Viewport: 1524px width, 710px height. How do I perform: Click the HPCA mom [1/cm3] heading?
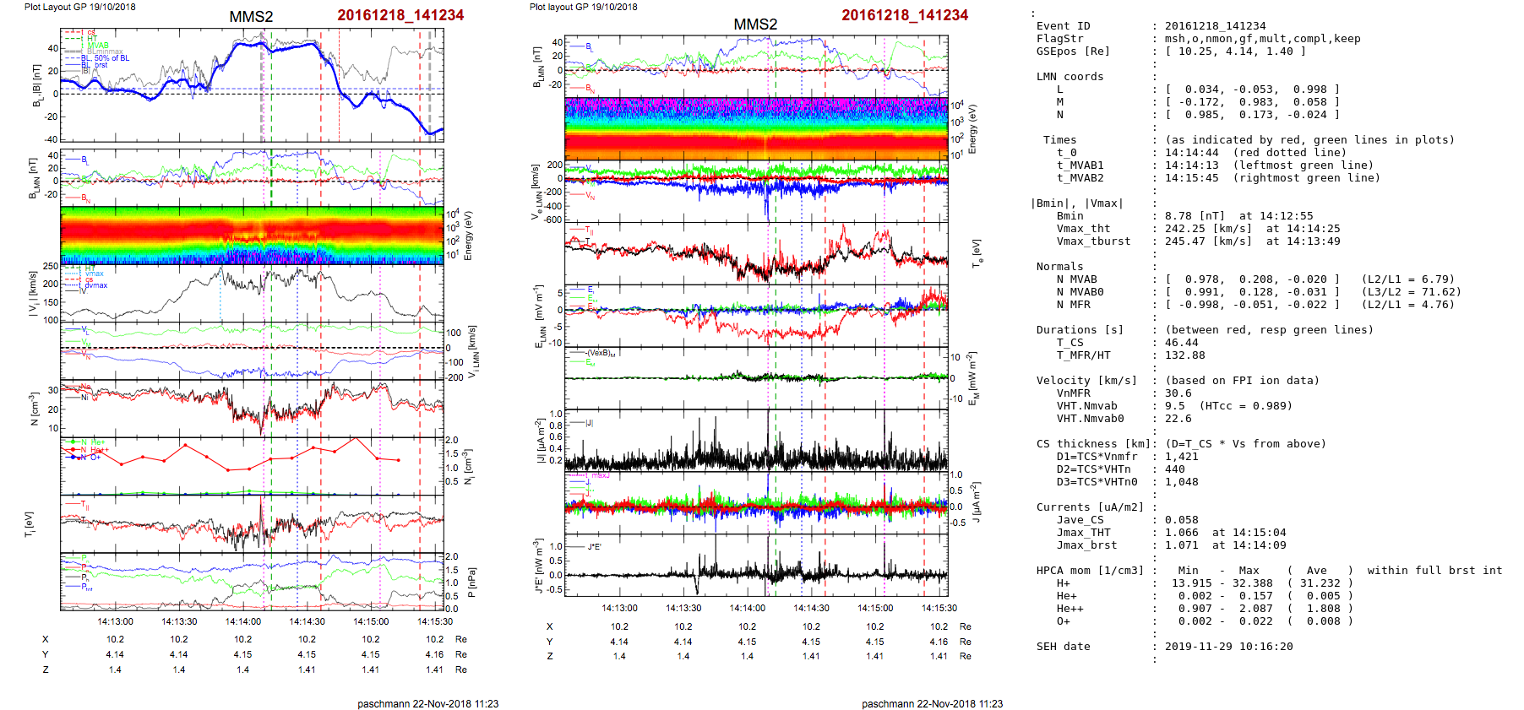[1090, 571]
